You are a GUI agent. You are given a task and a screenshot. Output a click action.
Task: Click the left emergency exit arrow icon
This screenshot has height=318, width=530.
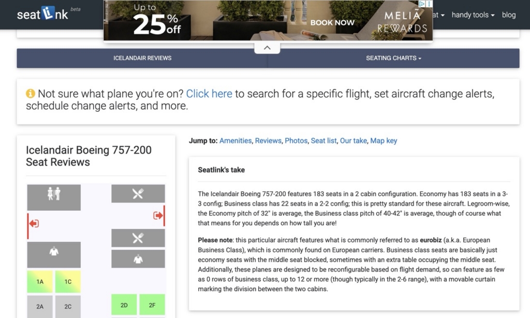click(34, 223)
